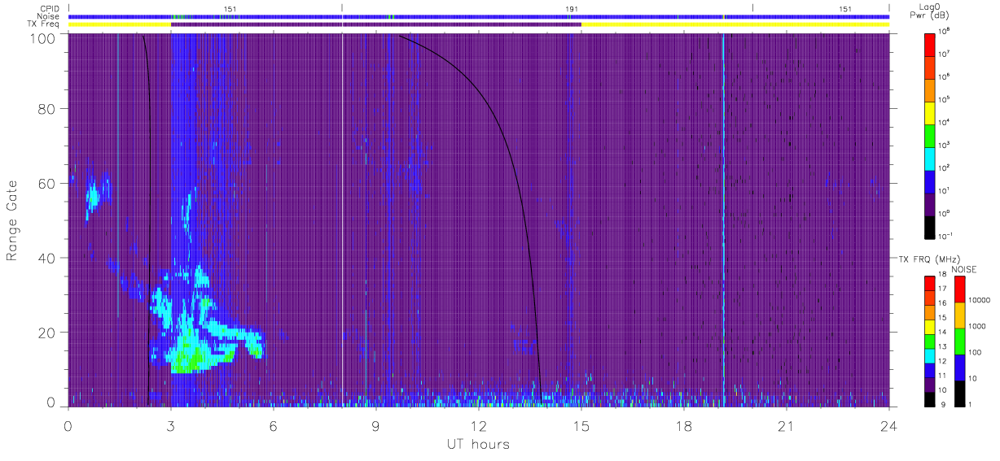
Task: Click Range Gate tick label '20'
Action: click(x=46, y=333)
